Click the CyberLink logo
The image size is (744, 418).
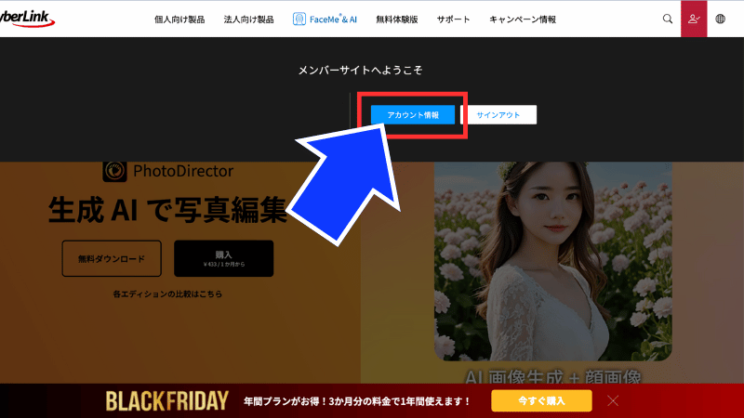coord(27,19)
